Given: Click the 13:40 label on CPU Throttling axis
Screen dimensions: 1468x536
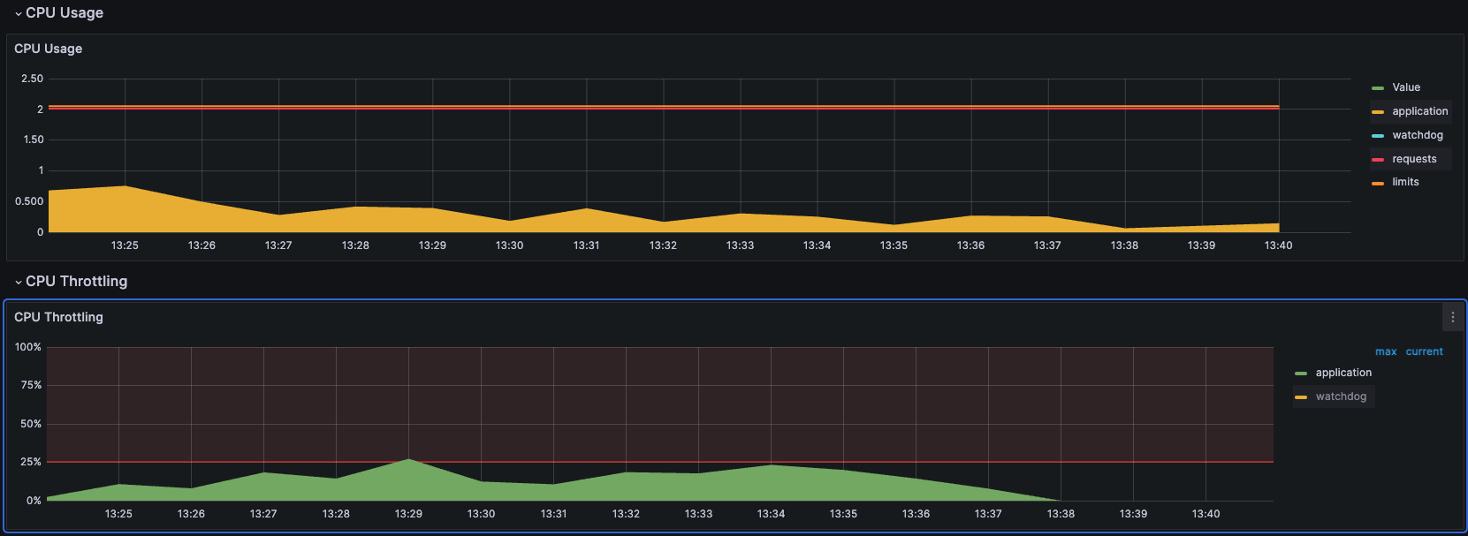Looking at the screenshot, I should (1206, 514).
